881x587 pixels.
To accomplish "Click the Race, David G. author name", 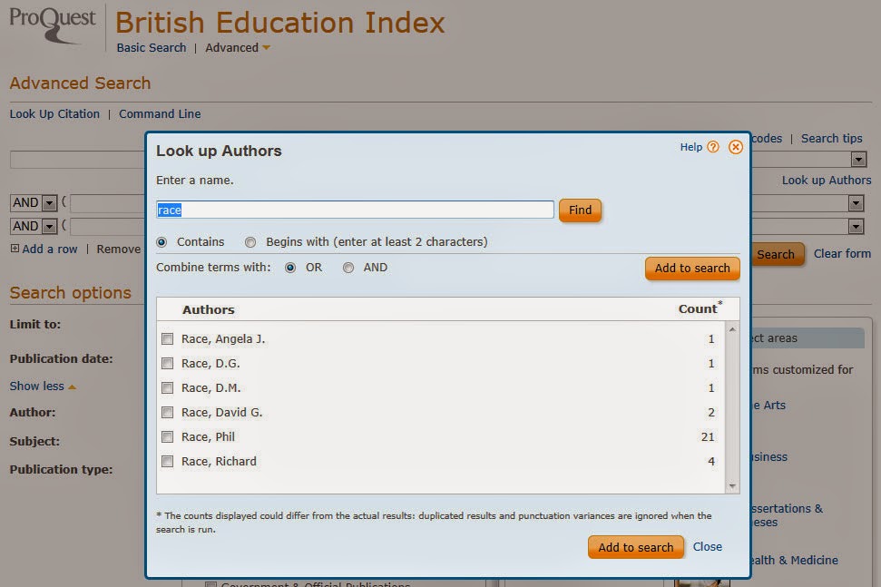I will (x=222, y=412).
